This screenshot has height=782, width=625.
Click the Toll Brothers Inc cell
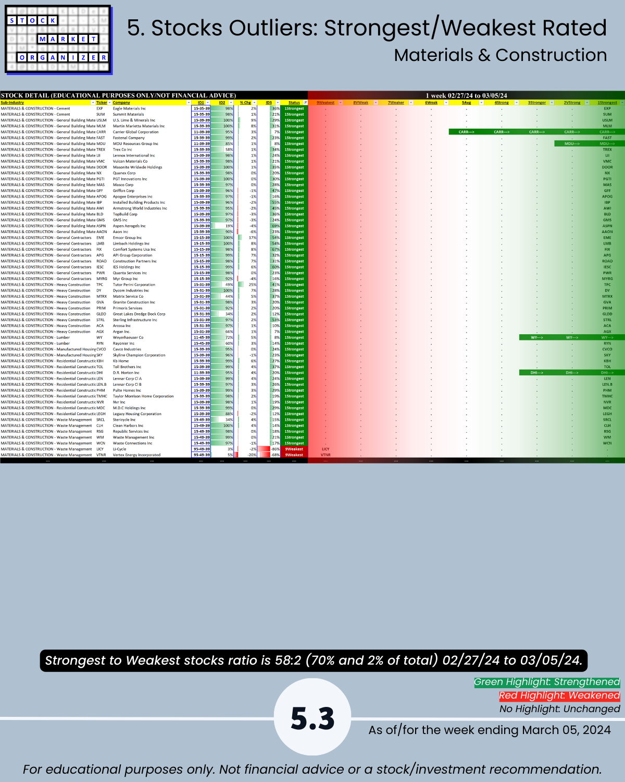click(x=152, y=367)
